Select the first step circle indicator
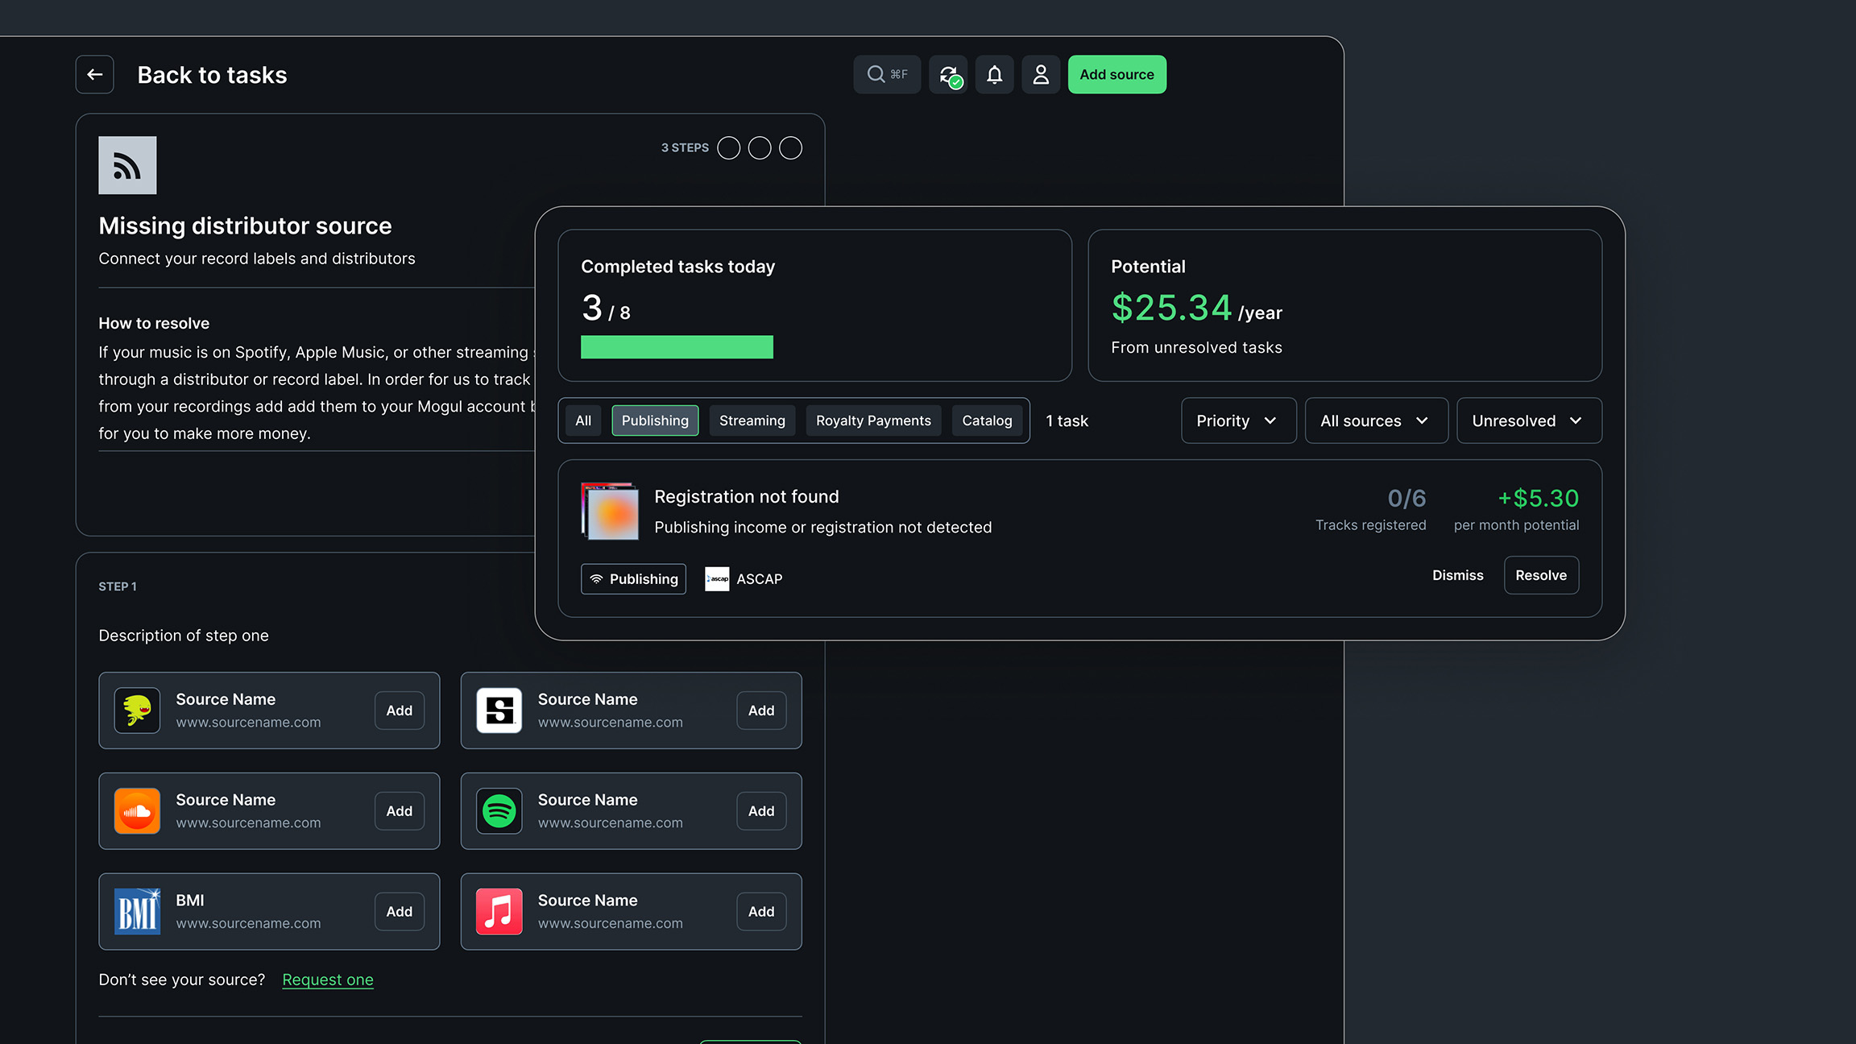This screenshot has height=1044, width=1856. coord(728,148)
